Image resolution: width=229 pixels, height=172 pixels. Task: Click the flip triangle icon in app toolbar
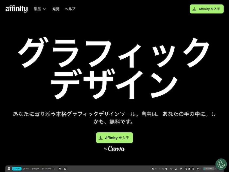[x=176, y=169]
